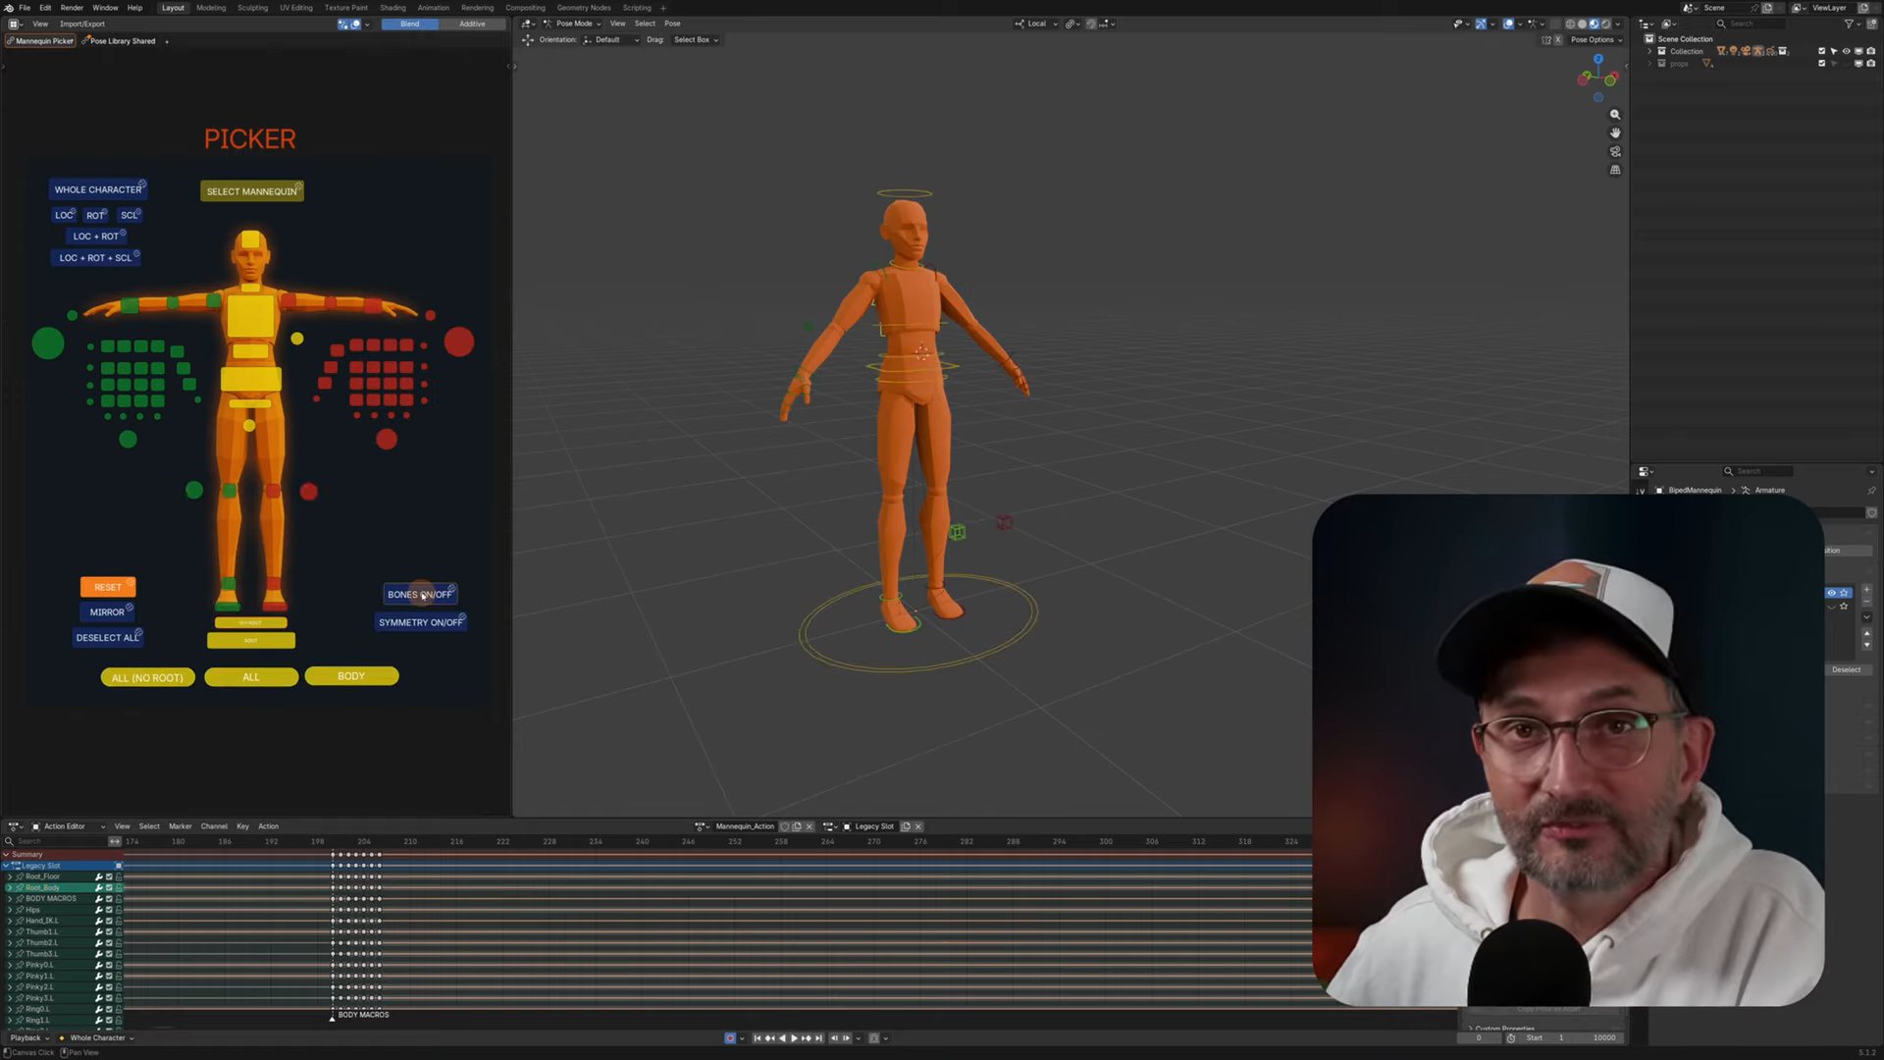This screenshot has width=1884, height=1060.
Task: Jump to first frame in playback controls
Action: 757,1038
